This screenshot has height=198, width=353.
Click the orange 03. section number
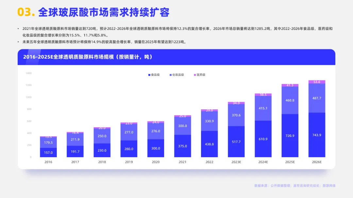pos(26,12)
